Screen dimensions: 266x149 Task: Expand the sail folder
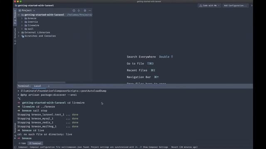pyautogui.click(x=22, y=29)
